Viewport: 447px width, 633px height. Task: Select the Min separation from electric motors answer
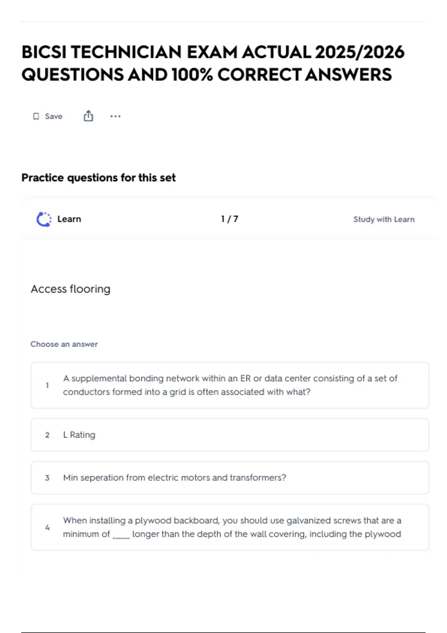[x=230, y=478]
